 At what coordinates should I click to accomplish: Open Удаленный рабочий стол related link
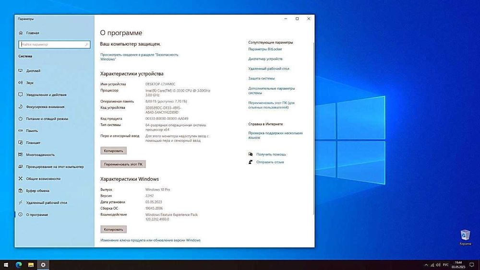click(269, 69)
